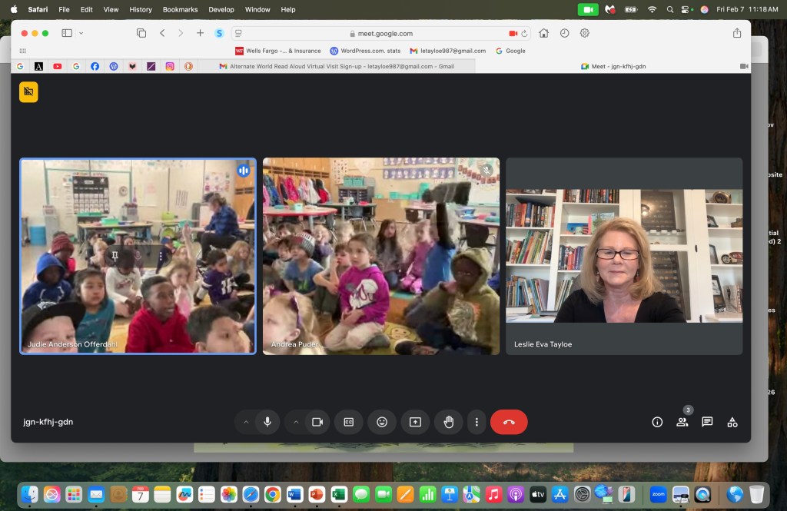Image resolution: width=787 pixels, height=511 pixels.
Task: Toggle the camera on or off
Action: (x=317, y=422)
